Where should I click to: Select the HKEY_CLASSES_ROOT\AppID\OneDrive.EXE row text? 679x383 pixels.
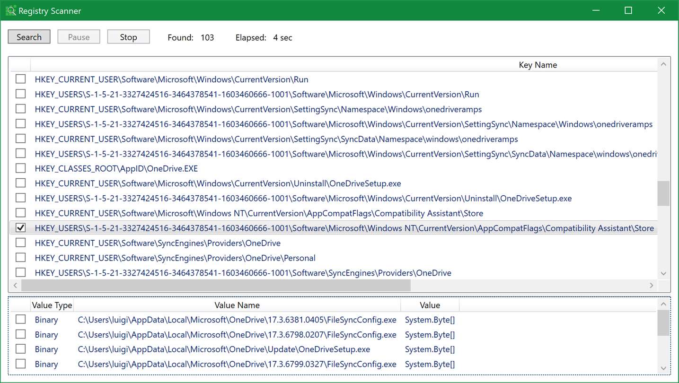[116, 169]
